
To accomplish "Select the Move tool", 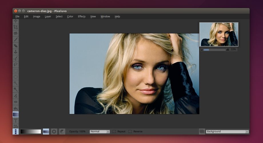I will 16,21.
